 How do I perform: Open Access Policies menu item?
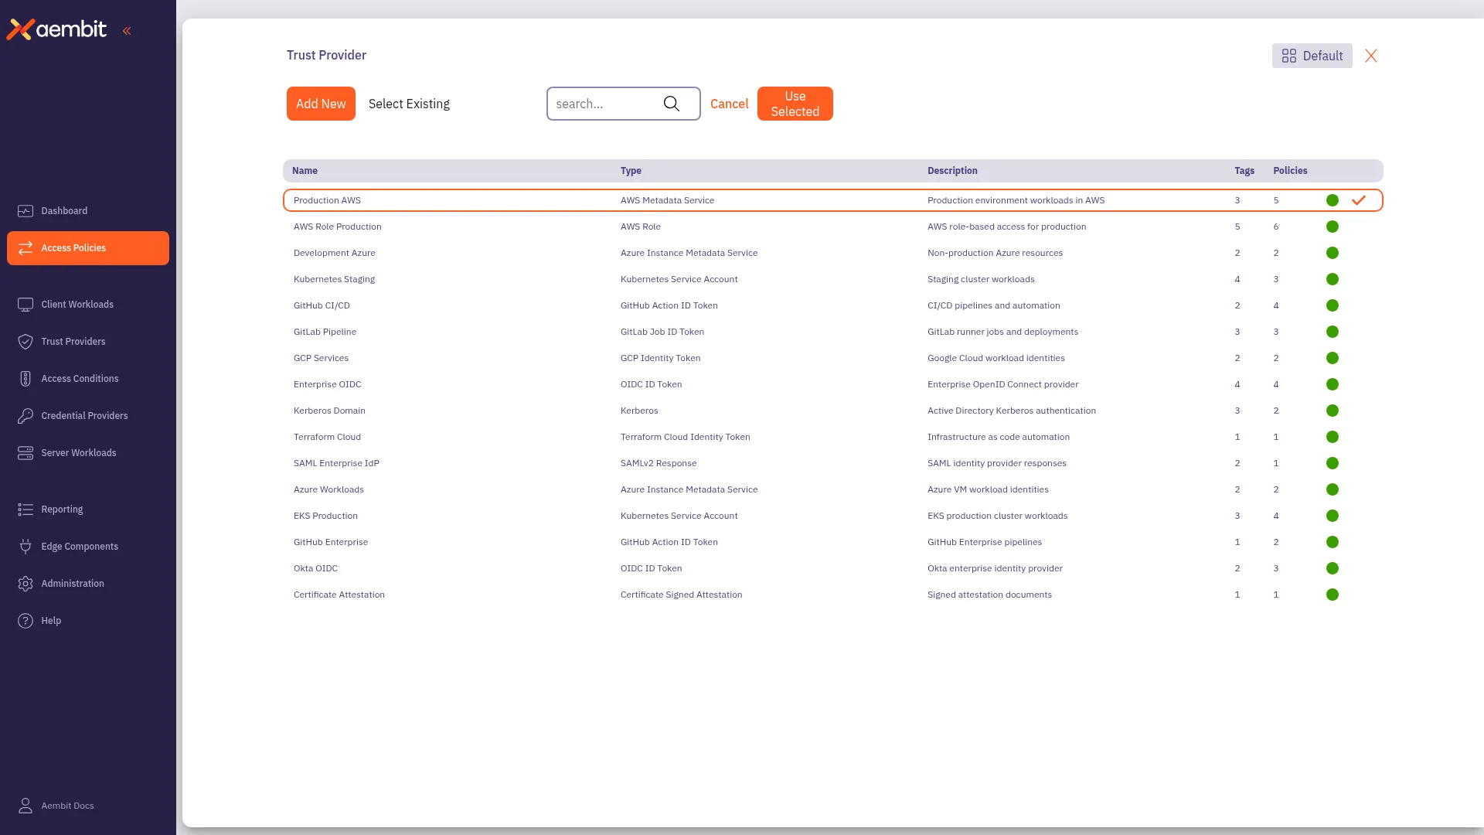[x=88, y=248]
